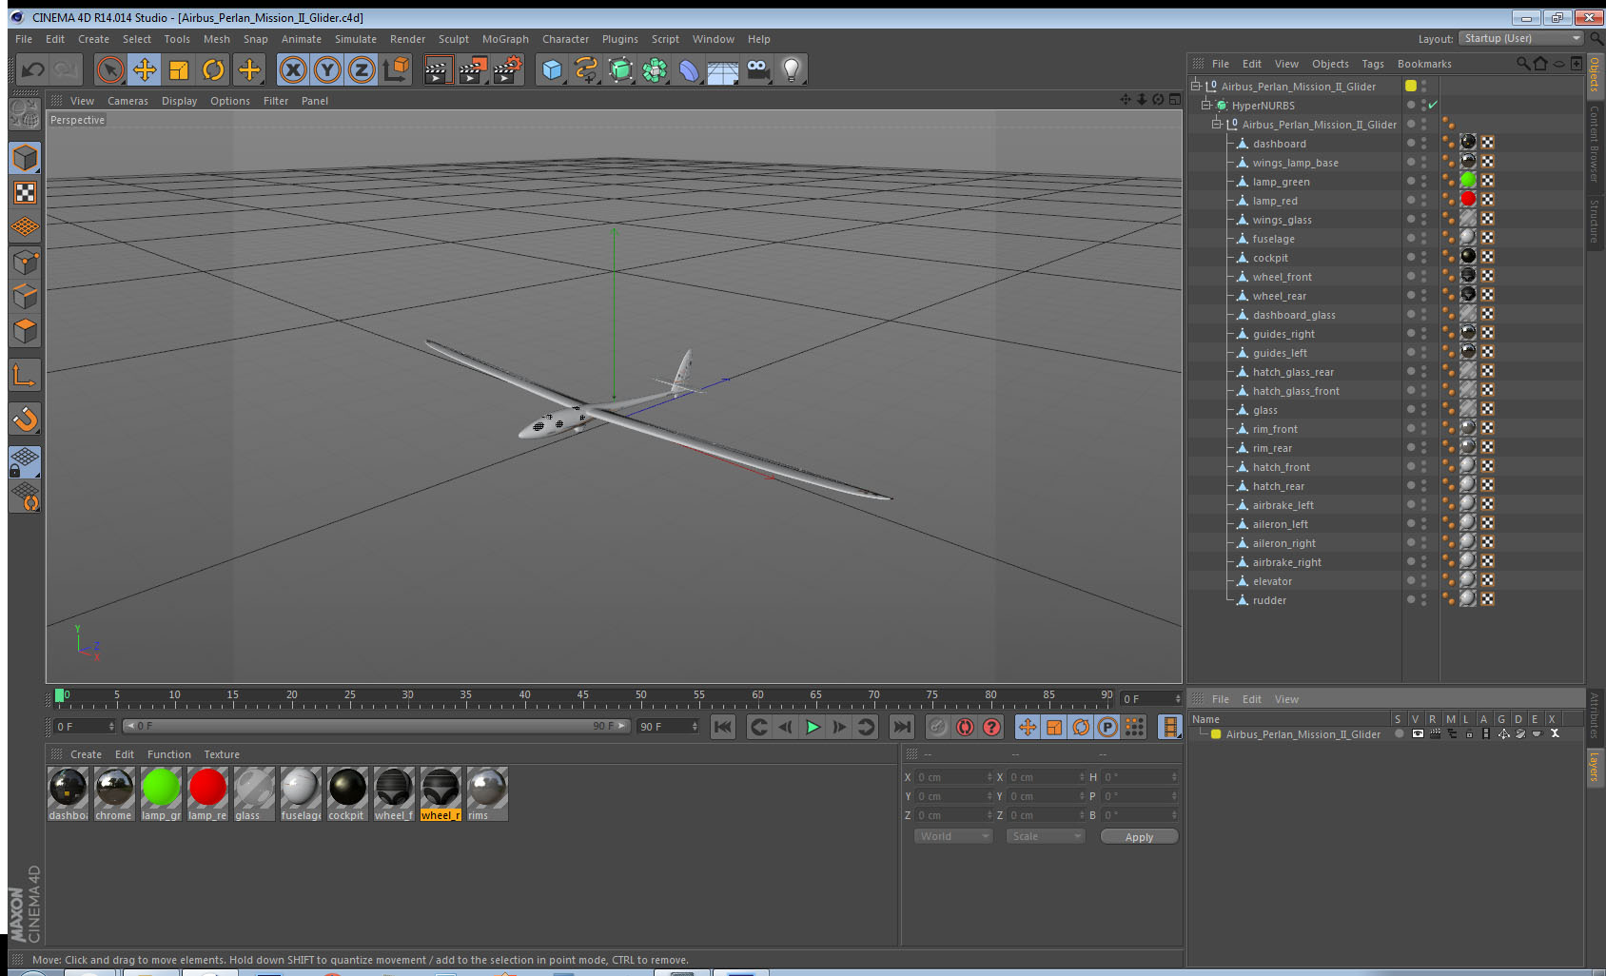Select the Live Selection tool
The height and width of the screenshot is (976, 1606).
click(x=110, y=69)
